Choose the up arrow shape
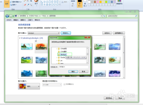 click(x=57, y=2)
